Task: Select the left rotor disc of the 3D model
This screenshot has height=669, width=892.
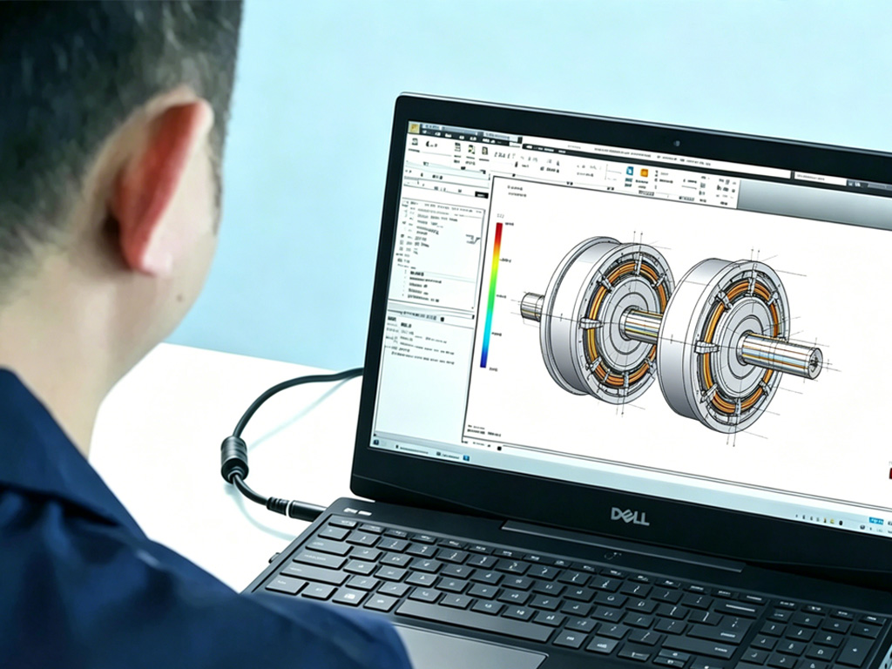Action: point(606,321)
